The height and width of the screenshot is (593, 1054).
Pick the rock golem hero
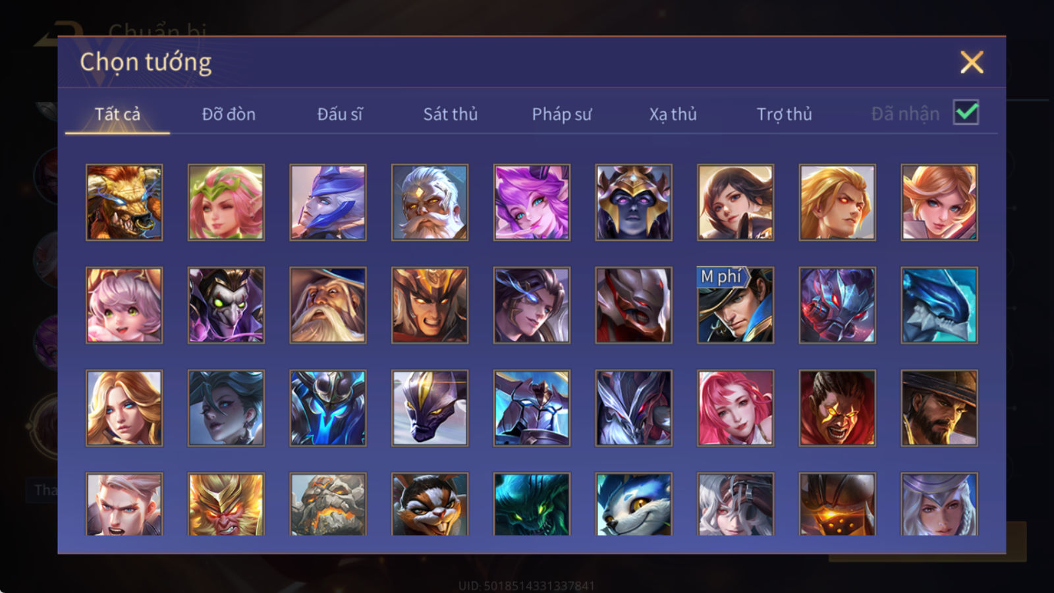click(327, 504)
